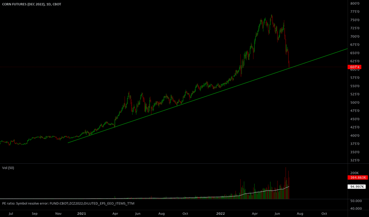Click the 750'0 price axis label
369x217 pixels.
(x=355, y=20)
